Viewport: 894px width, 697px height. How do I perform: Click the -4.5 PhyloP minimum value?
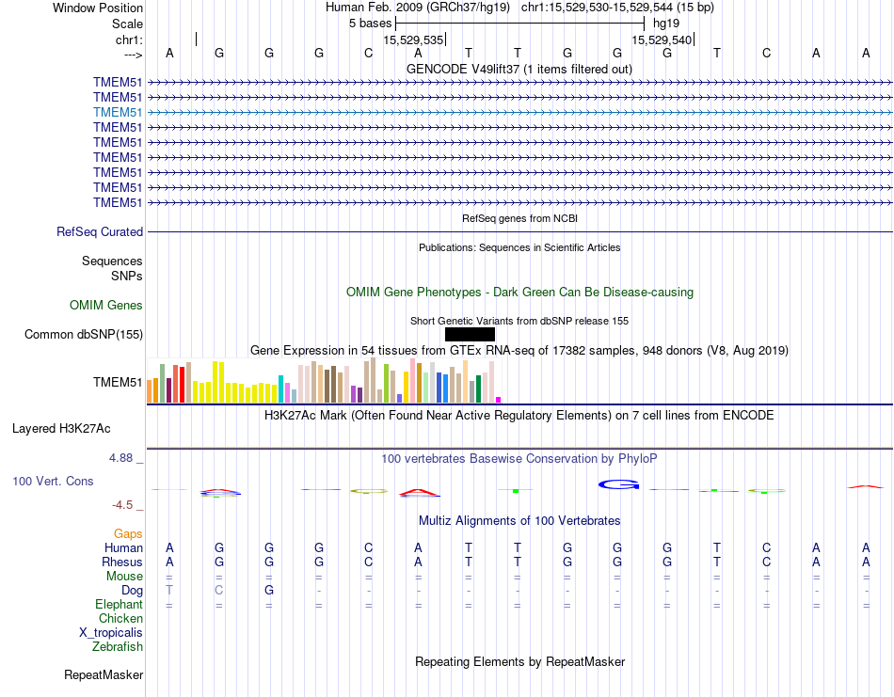pyautogui.click(x=122, y=505)
